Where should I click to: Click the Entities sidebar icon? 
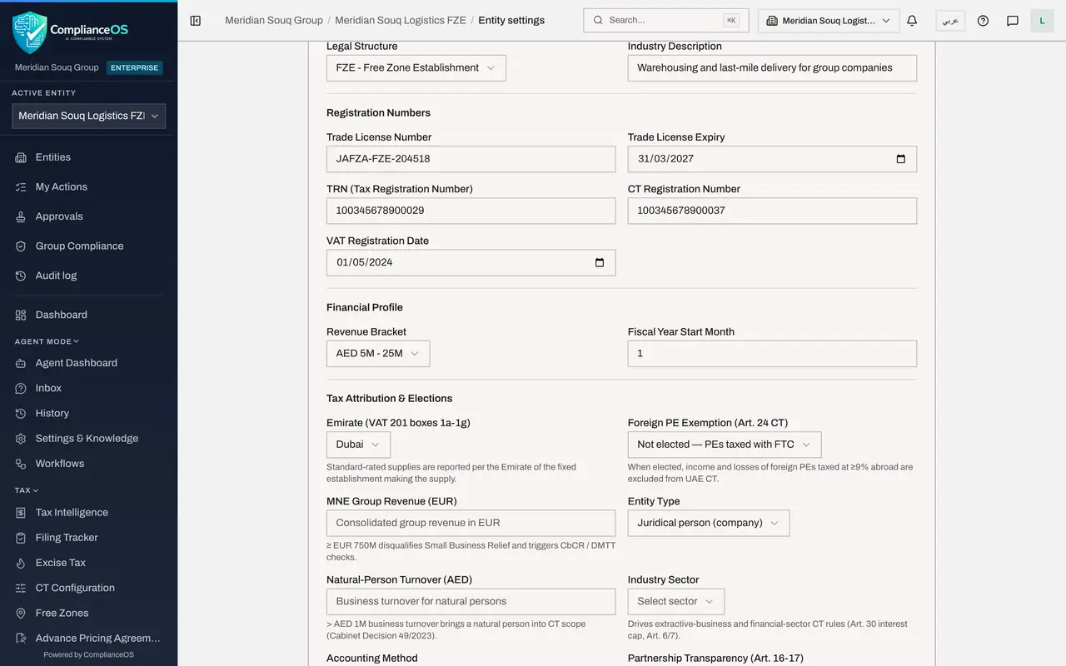[x=21, y=157]
